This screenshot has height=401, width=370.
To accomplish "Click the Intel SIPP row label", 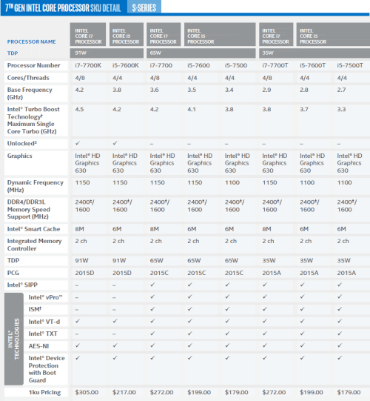I will click(22, 285).
